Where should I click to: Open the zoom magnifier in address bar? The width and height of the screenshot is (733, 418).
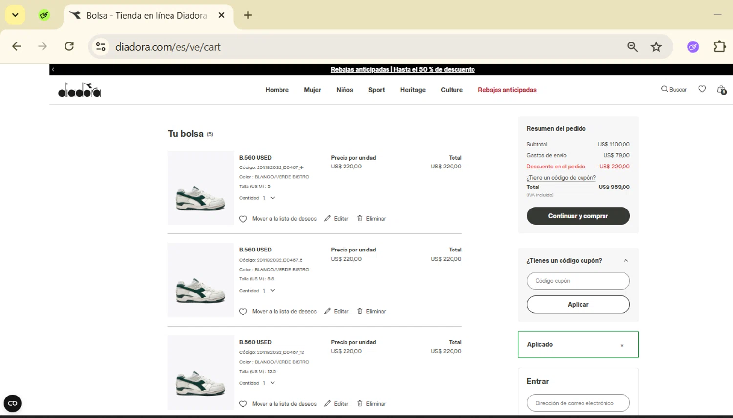pos(632,47)
